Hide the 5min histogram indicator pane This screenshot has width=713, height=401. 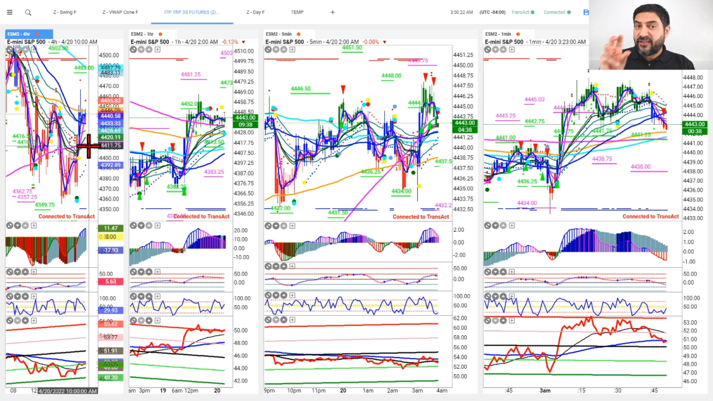click(268, 226)
